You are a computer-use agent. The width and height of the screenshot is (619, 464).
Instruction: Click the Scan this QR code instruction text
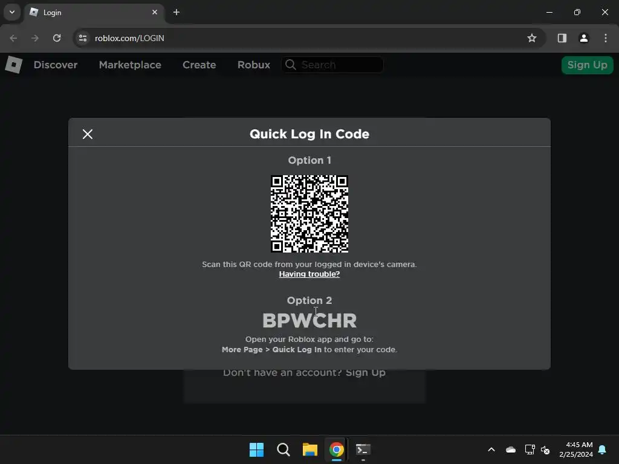[x=309, y=265]
